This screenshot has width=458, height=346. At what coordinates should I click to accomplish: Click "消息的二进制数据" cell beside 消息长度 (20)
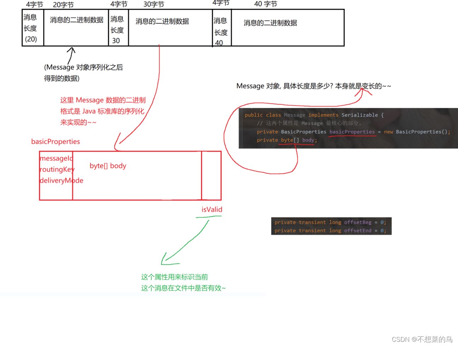tap(76, 28)
